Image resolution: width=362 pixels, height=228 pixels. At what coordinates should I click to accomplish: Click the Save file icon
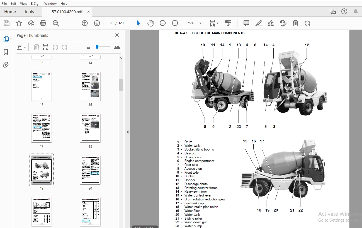pyautogui.click(x=6, y=23)
